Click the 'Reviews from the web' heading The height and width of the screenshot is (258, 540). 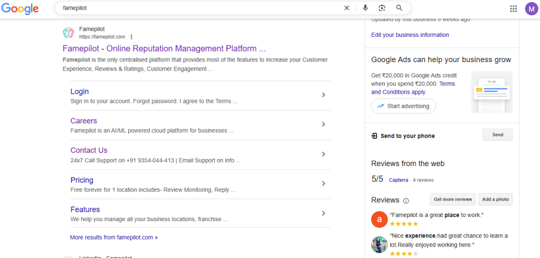click(x=408, y=164)
